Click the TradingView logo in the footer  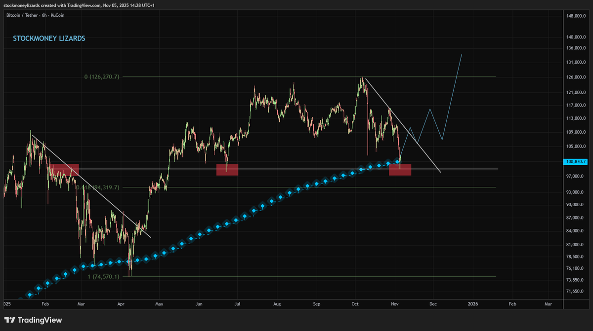pos(33,320)
